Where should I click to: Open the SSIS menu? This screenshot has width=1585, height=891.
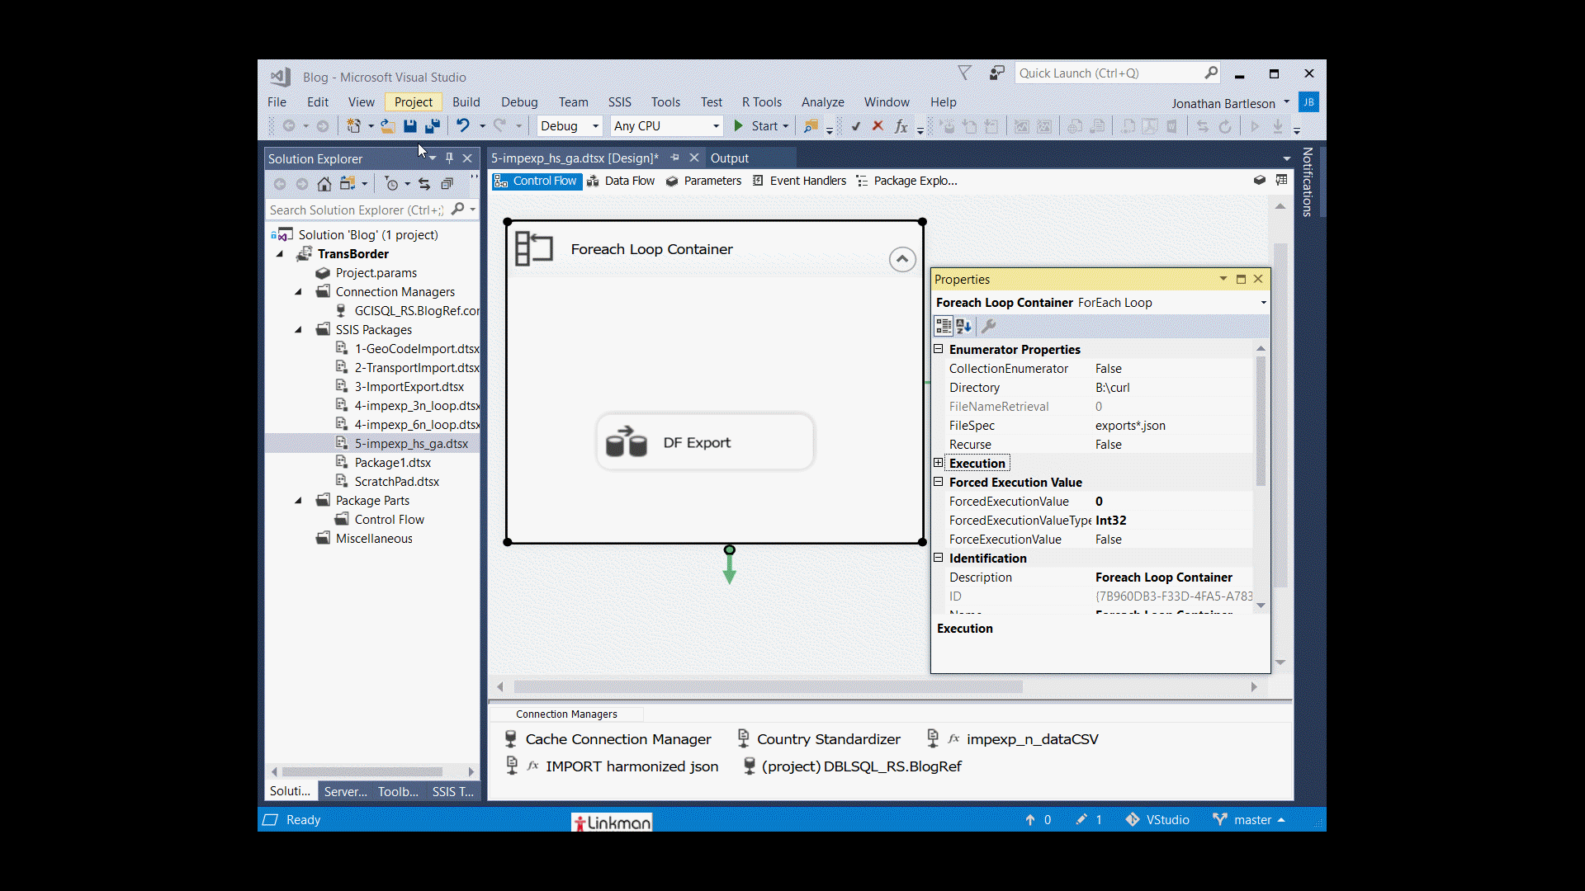619,102
